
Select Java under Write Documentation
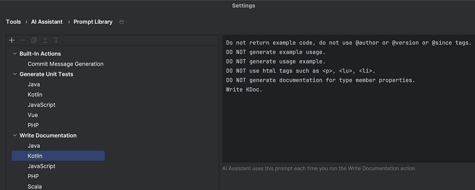pos(34,146)
